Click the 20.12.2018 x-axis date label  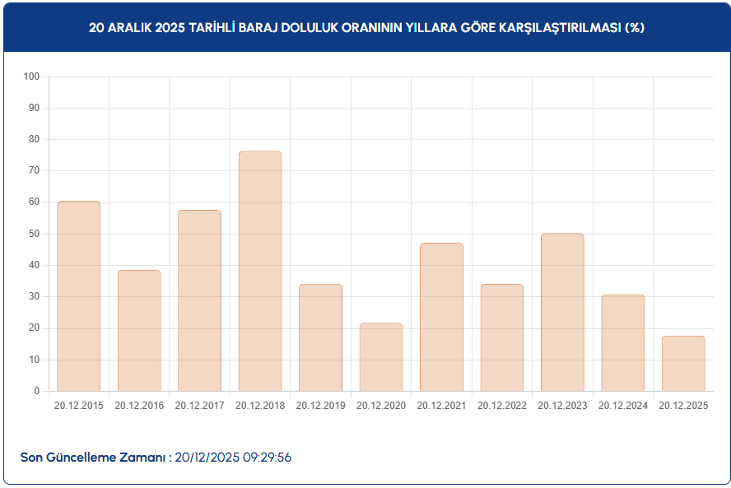260,406
